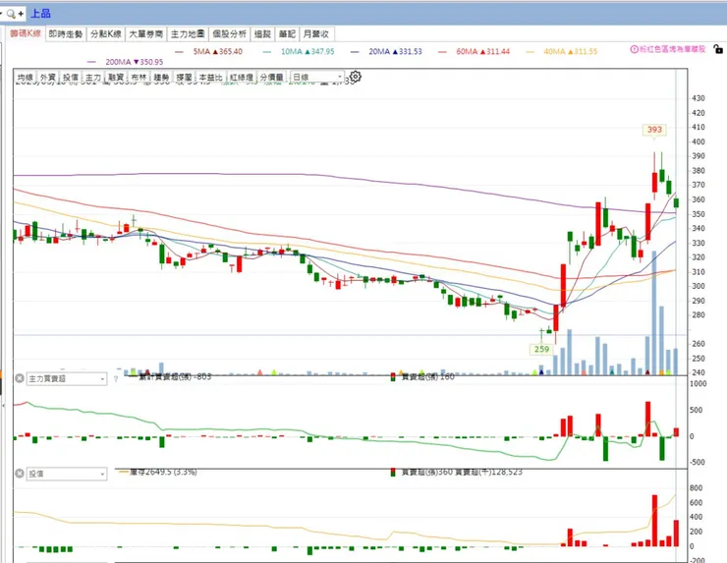This screenshot has height=563, width=727.
Task: Toggle the 布林 Bollinger overlay button
Action: 139,78
